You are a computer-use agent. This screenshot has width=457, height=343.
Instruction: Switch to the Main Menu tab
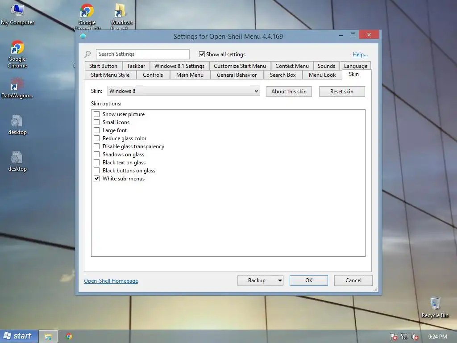(x=190, y=75)
